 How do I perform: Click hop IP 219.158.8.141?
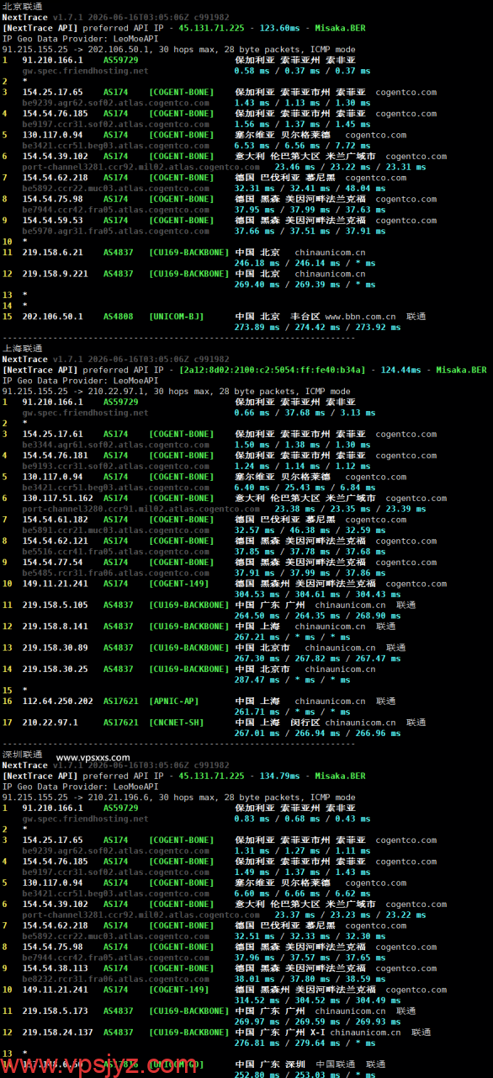[55, 627]
